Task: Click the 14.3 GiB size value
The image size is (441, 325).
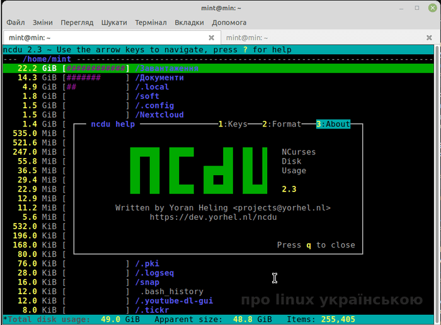Action: [37, 77]
